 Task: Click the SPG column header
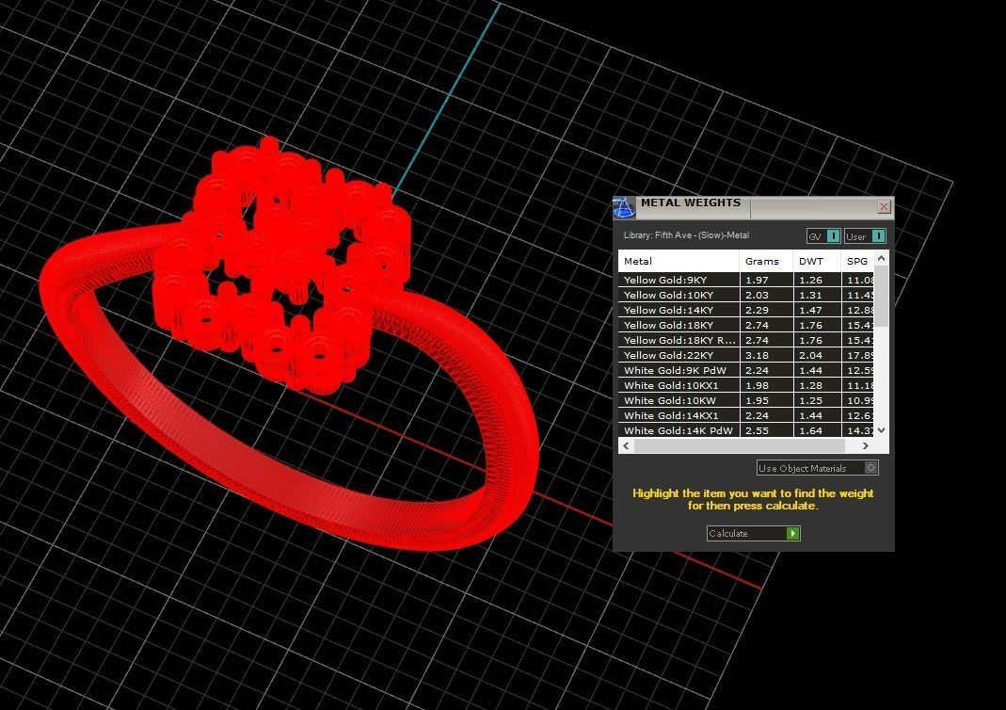[x=857, y=261]
